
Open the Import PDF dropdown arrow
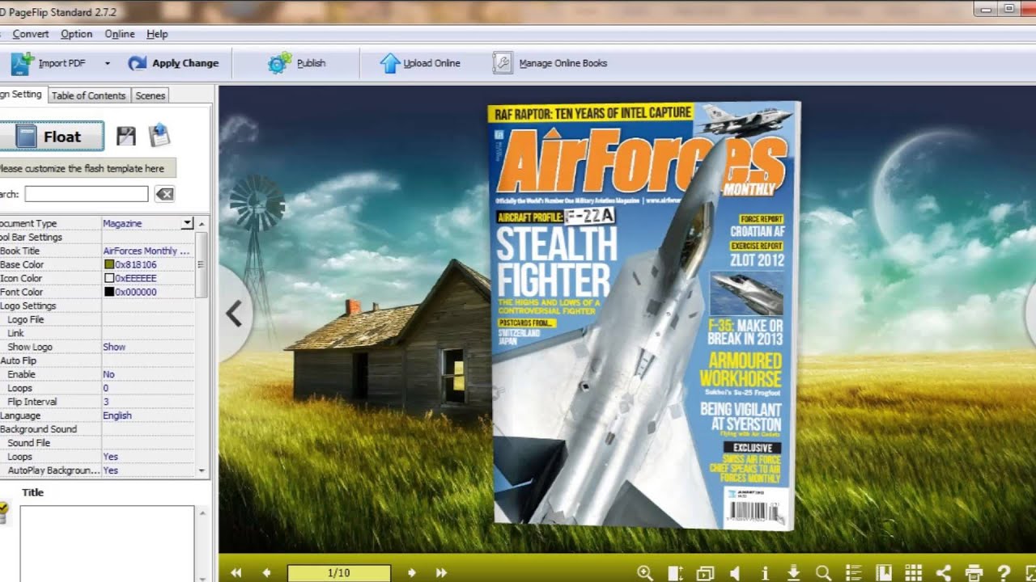[x=107, y=63]
